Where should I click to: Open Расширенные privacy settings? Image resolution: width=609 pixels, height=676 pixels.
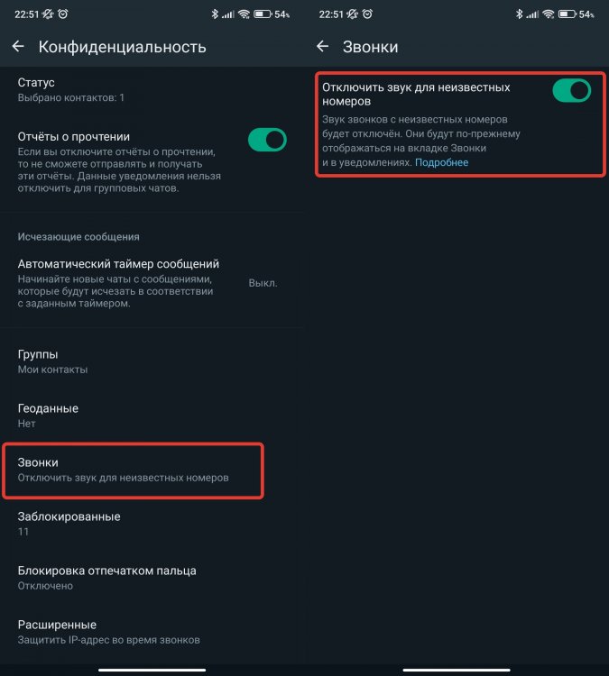pyautogui.click(x=152, y=632)
